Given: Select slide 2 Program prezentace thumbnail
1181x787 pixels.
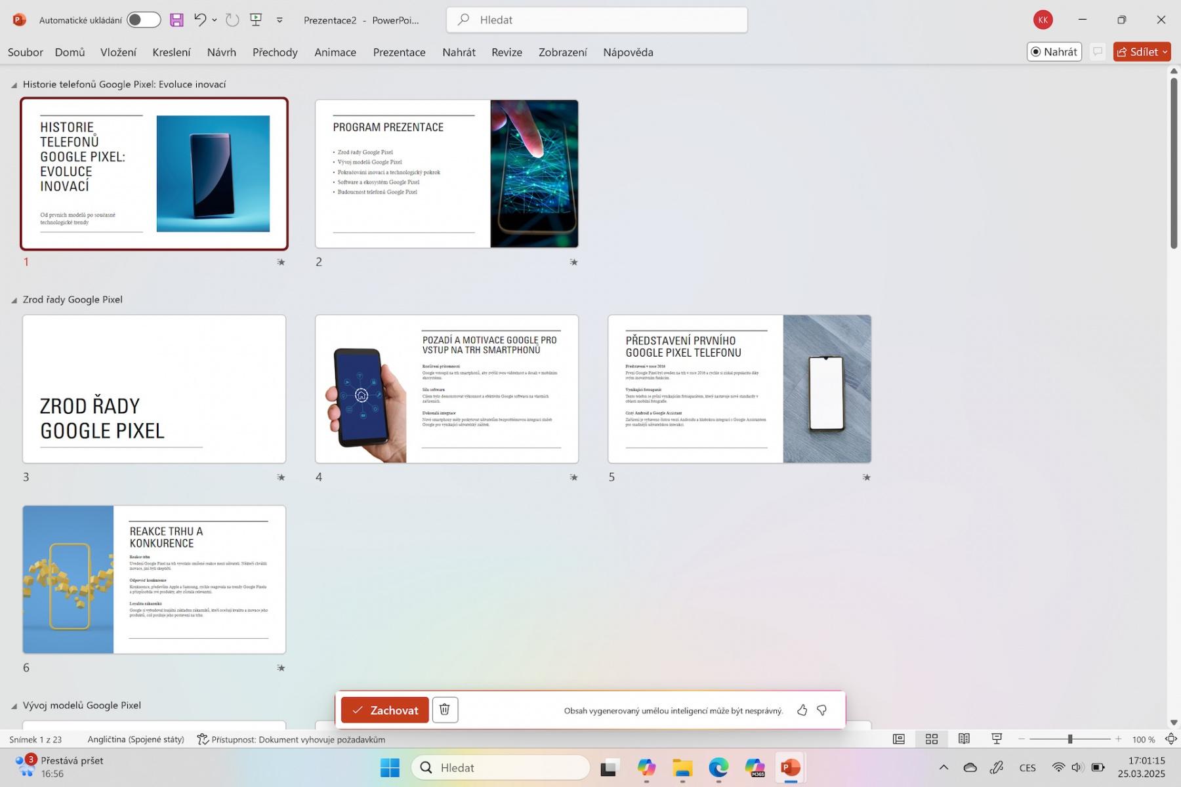Looking at the screenshot, I should [x=447, y=174].
